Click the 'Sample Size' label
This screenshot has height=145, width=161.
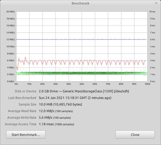[x=28, y=104]
